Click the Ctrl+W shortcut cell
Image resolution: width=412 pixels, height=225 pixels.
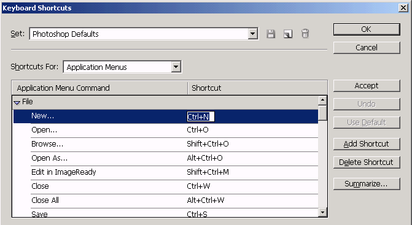pyautogui.click(x=198, y=187)
